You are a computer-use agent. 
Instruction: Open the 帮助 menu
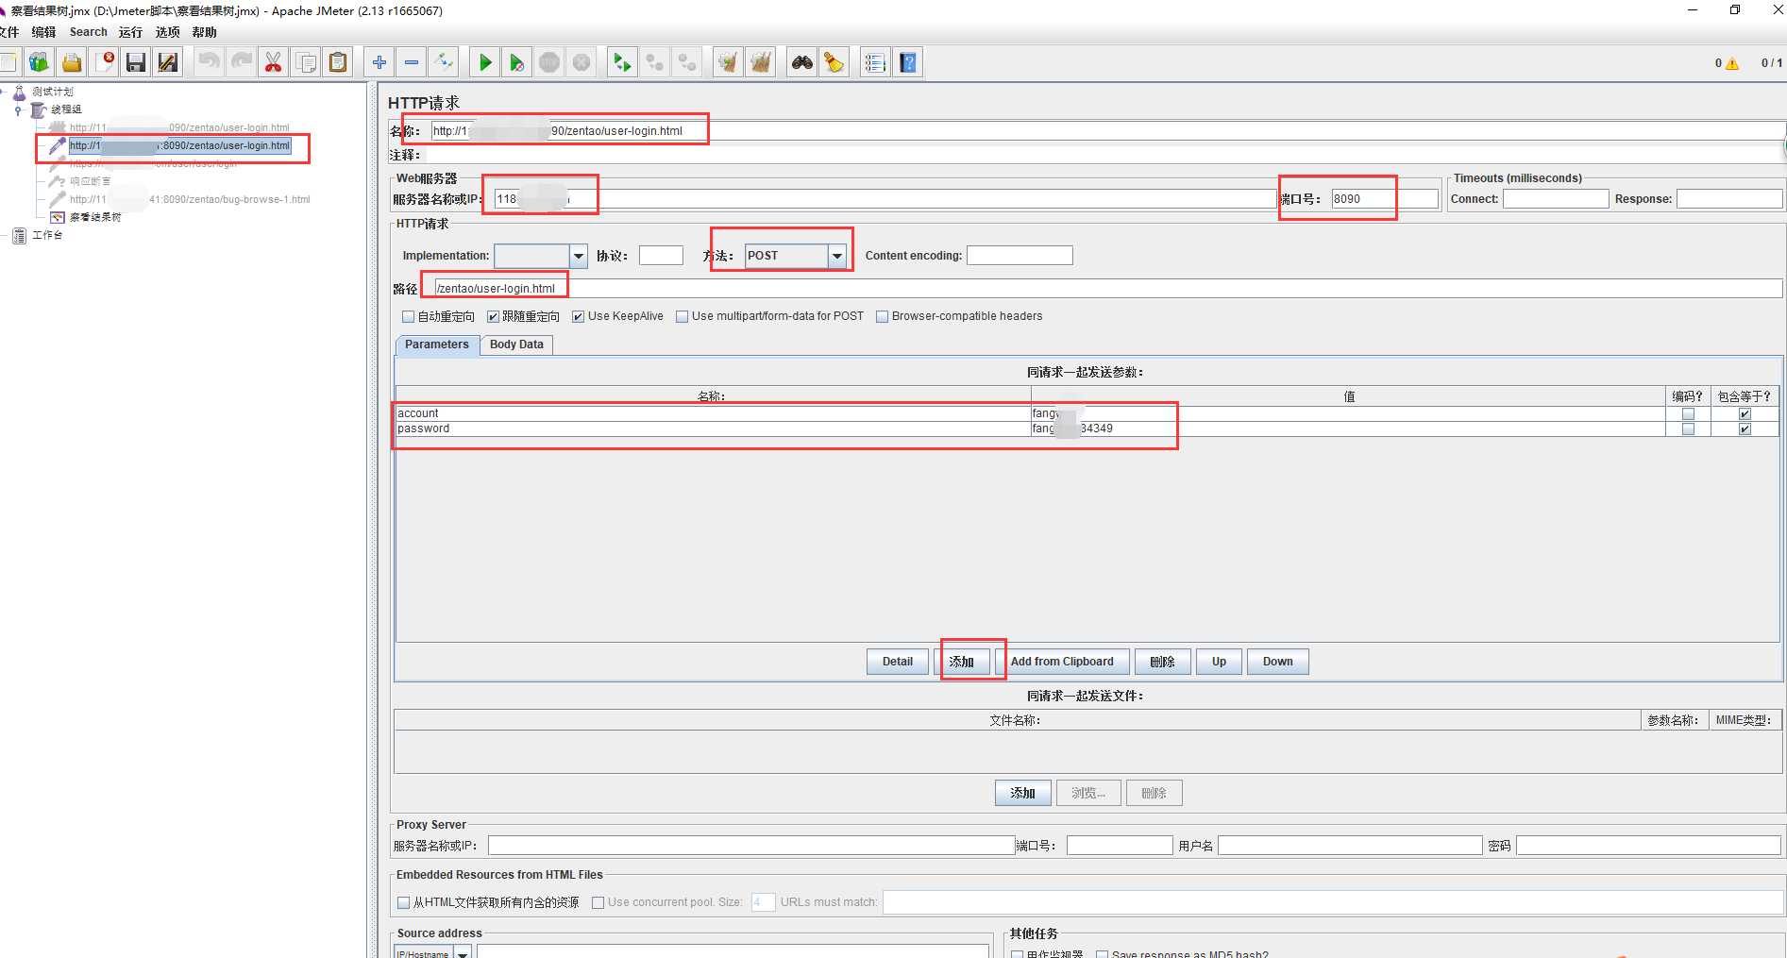(205, 32)
